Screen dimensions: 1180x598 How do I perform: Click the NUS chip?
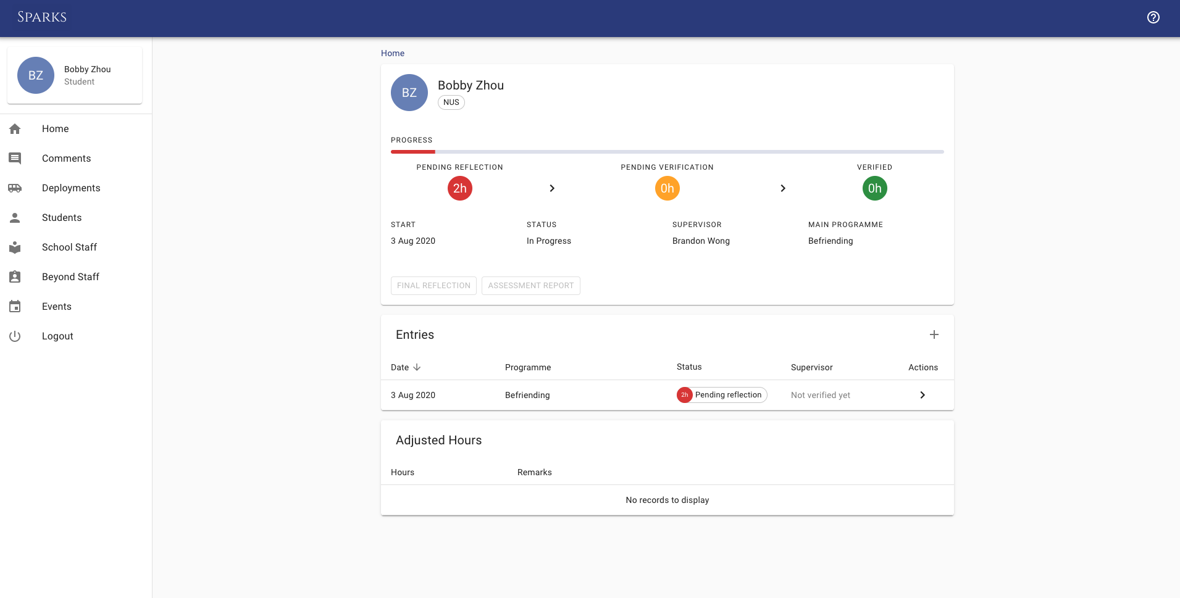click(x=451, y=102)
